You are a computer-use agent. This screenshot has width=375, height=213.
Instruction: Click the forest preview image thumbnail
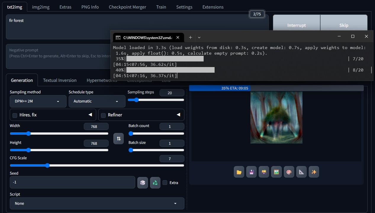click(x=276, y=118)
